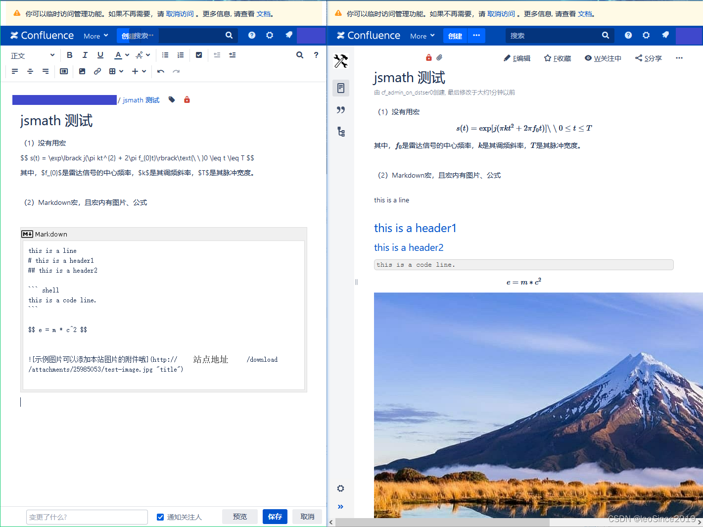Insert an image using the toolbar icon
The width and height of the screenshot is (703, 527).
tap(82, 71)
